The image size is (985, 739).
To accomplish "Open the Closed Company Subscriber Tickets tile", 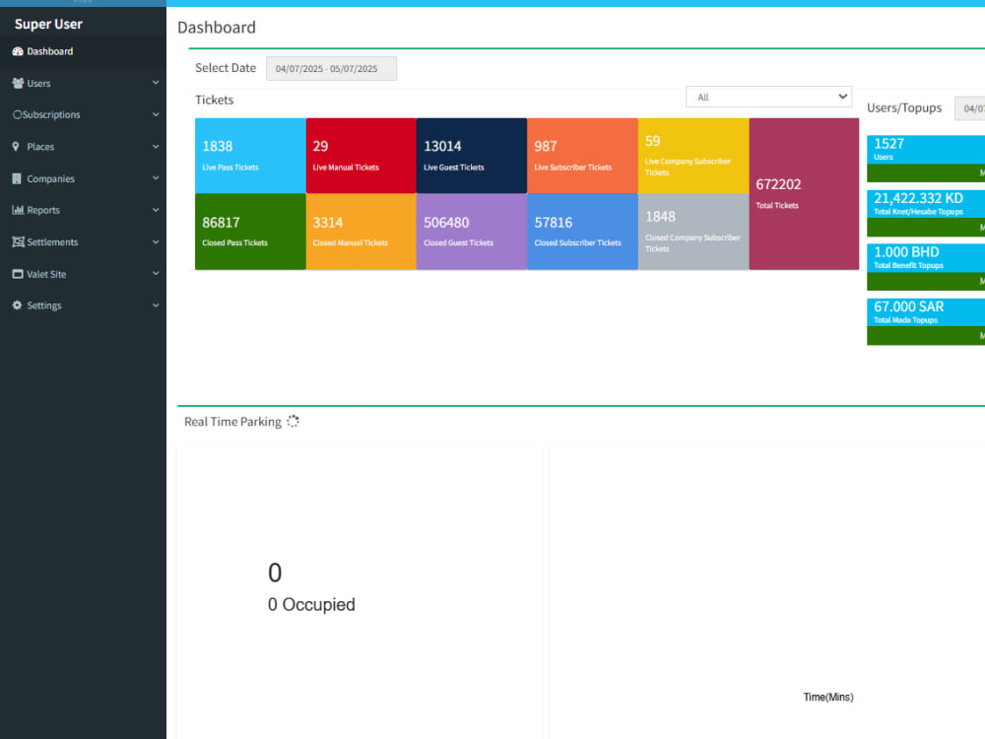I will click(x=693, y=232).
